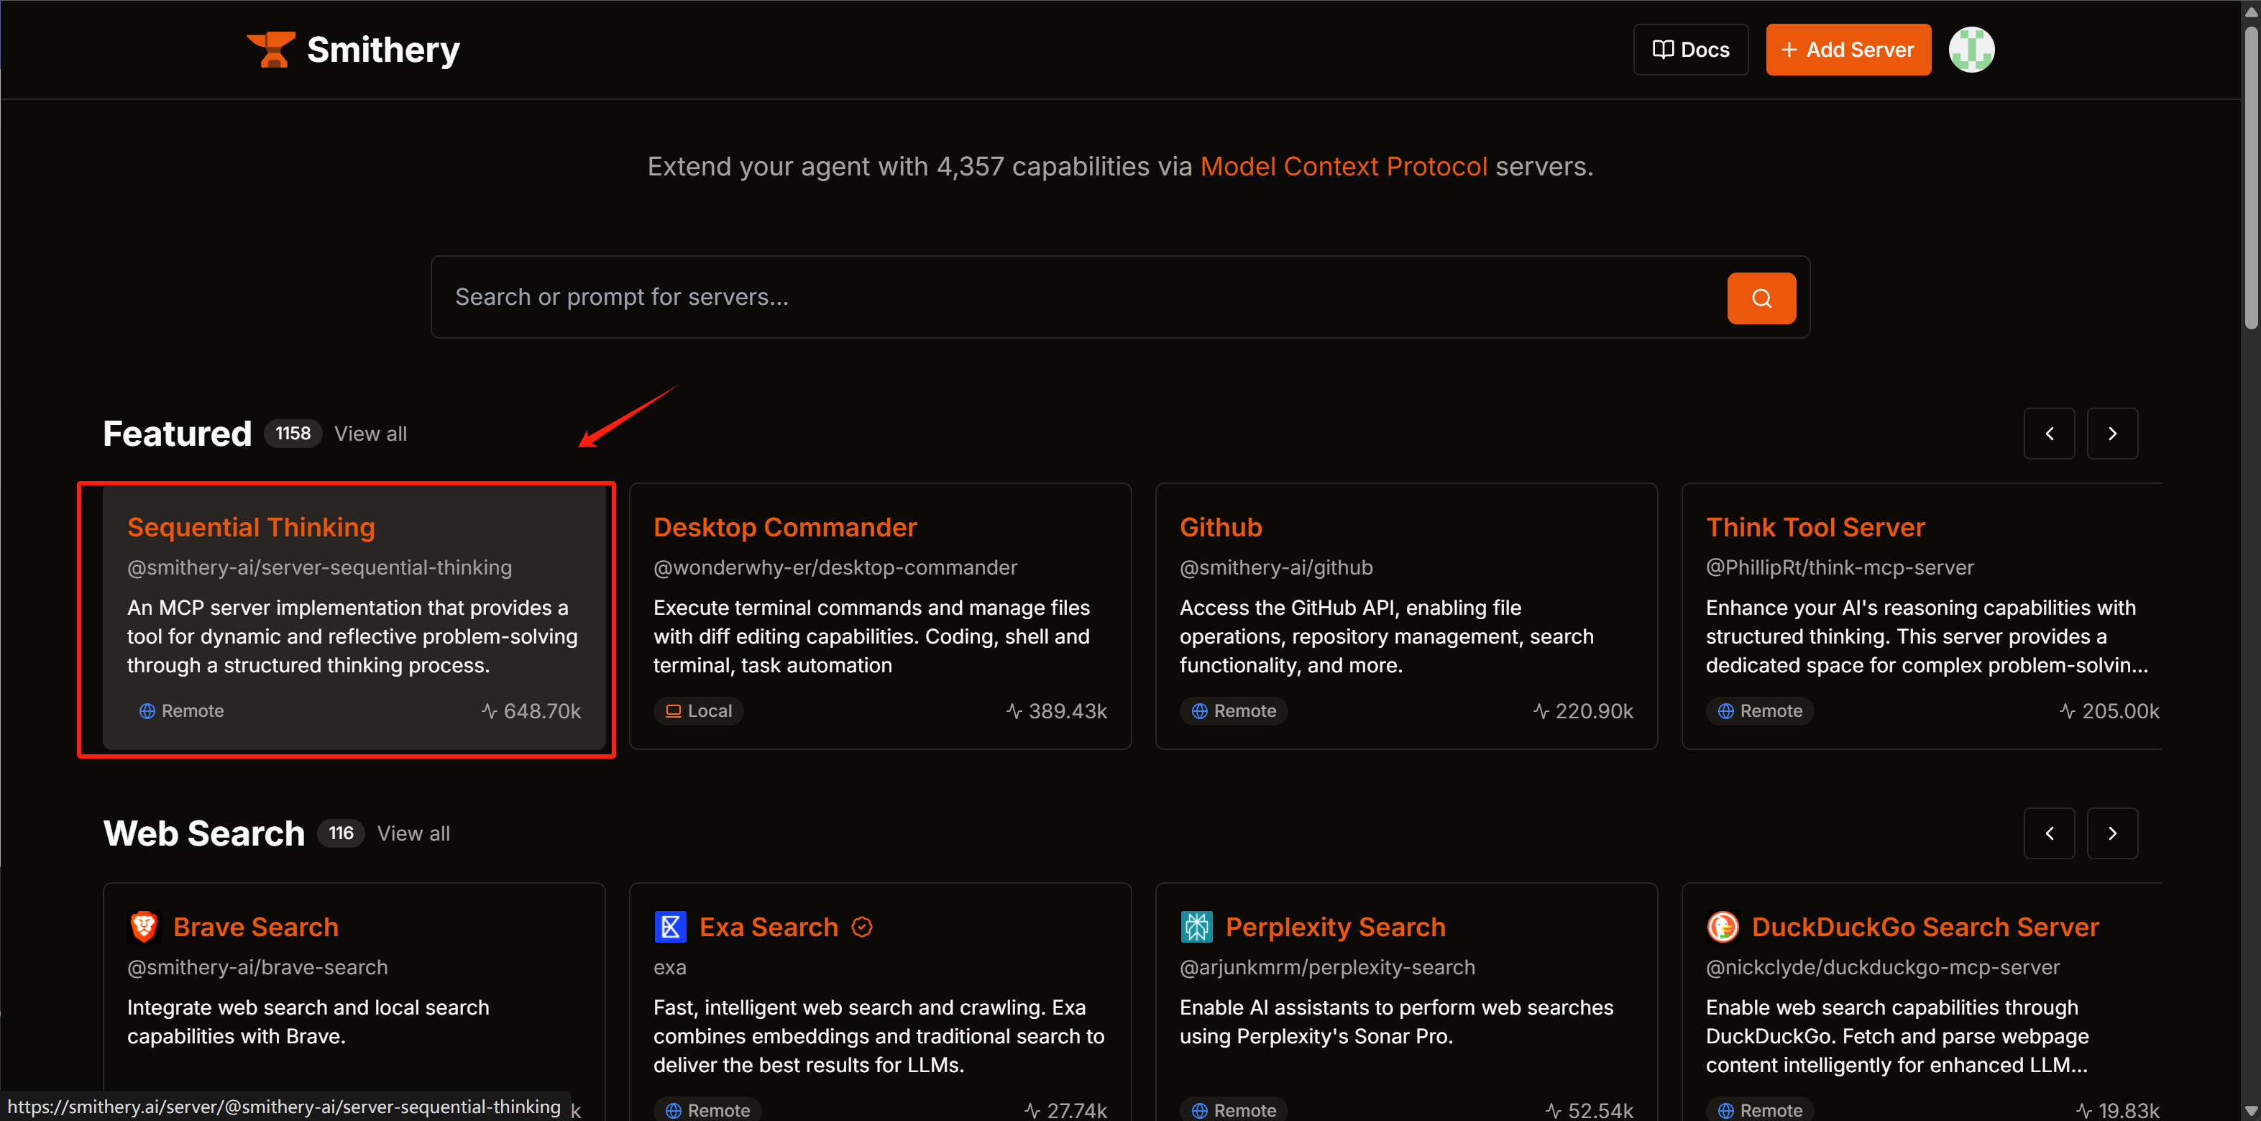The height and width of the screenshot is (1121, 2261).
Task: Go to next Featured servers page
Action: [x=2111, y=434]
